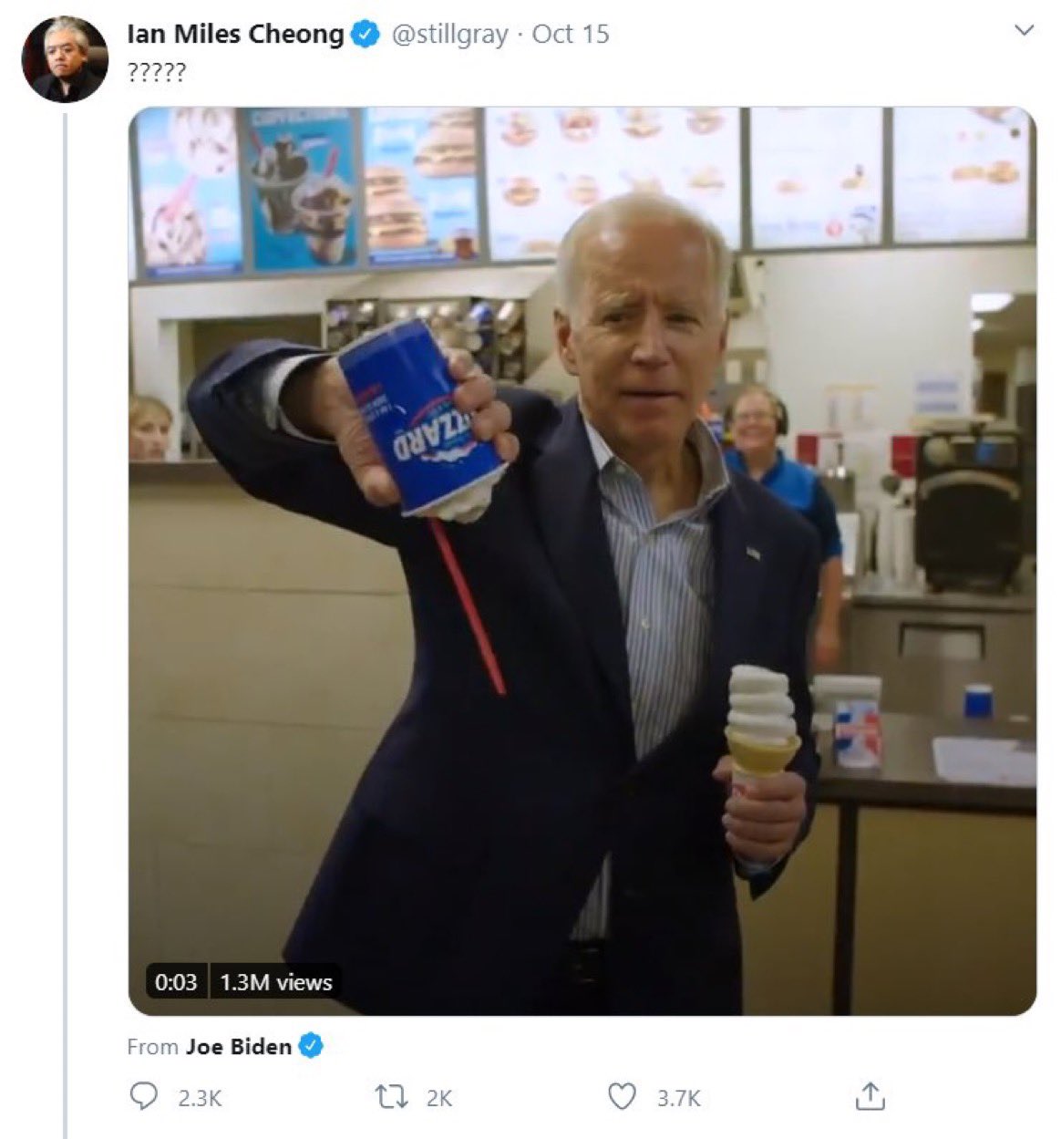Expand the tweet options chevron menu
The image size is (1061, 1139).
[x=1025, y=30]
